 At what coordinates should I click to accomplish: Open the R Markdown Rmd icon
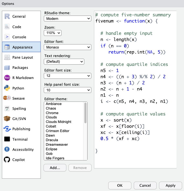[7, 78]
